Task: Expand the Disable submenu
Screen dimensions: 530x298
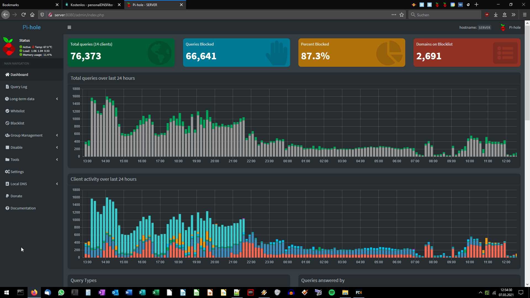Action: tap(32, 147)
